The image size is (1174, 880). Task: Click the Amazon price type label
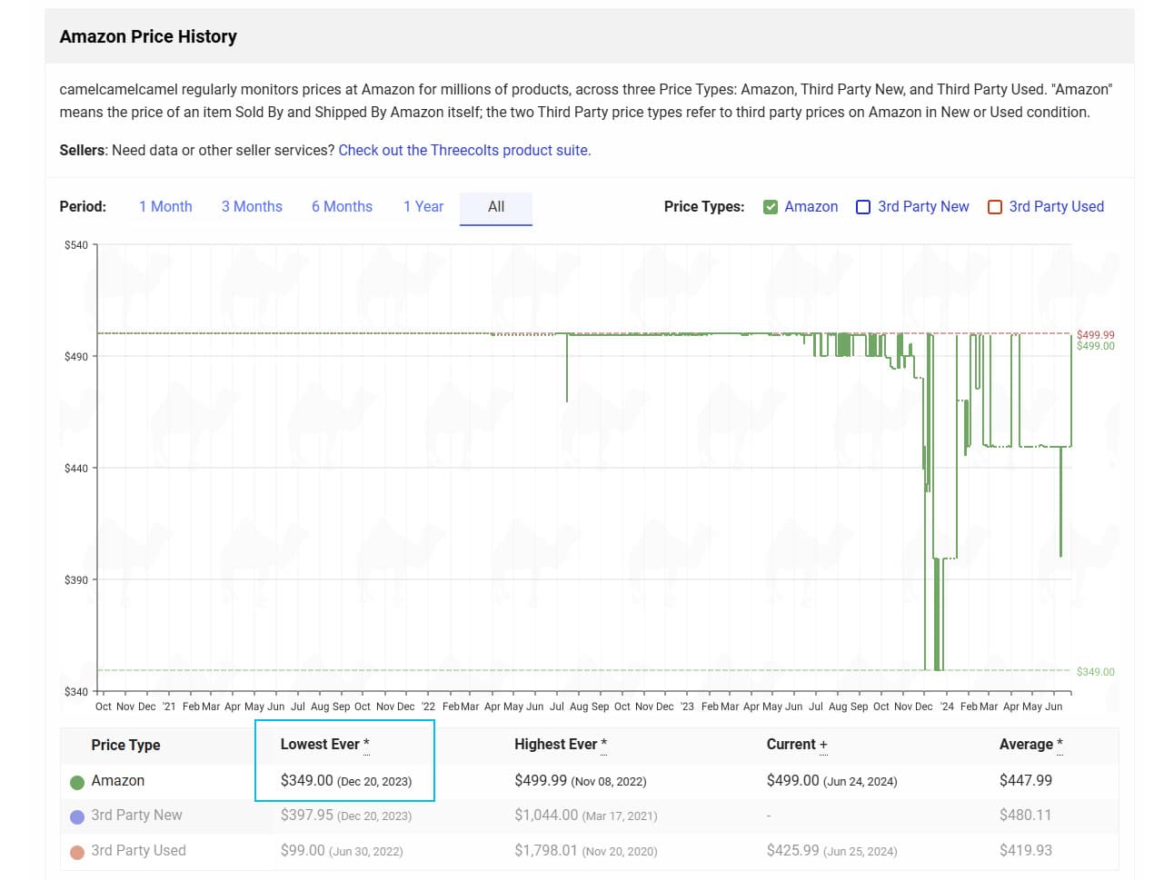[811, 207]
